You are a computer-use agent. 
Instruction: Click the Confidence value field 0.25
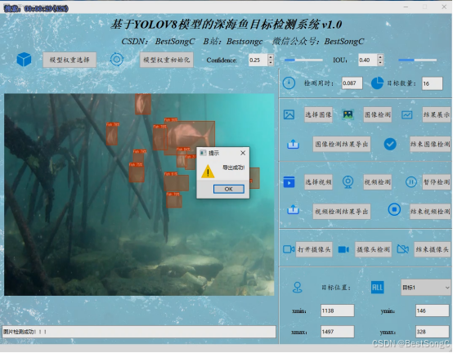[x=258, y=60]
